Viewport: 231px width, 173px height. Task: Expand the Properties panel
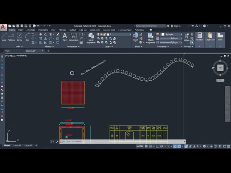(x=163, y=47)
